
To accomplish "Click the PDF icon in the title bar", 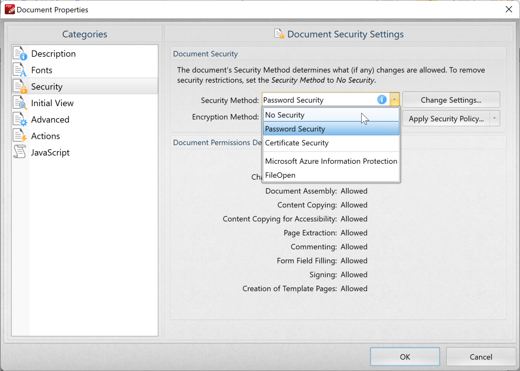I will tap(9, 9).
